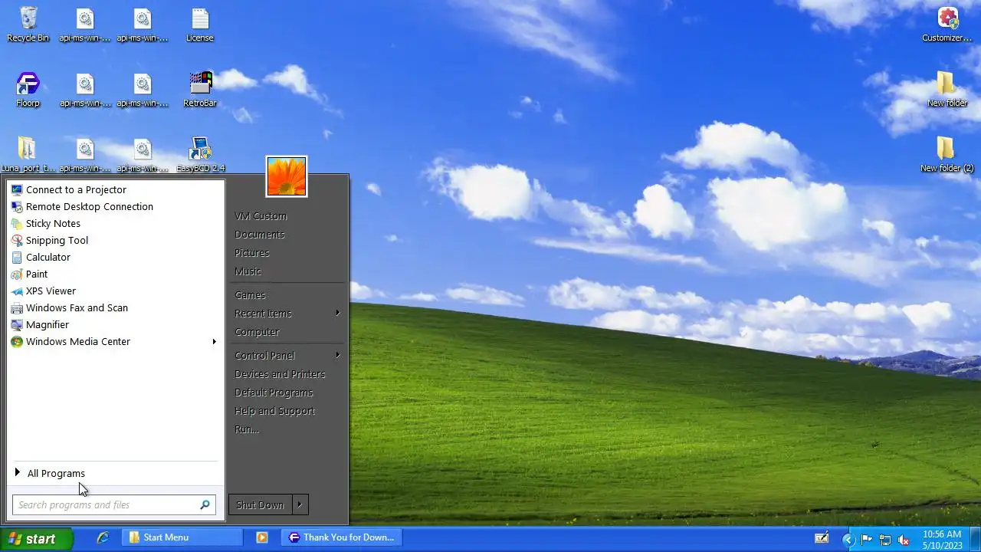The image size is (981, 552).
Task: Start the Snipping Tool
Action: (x=116, y=240)
